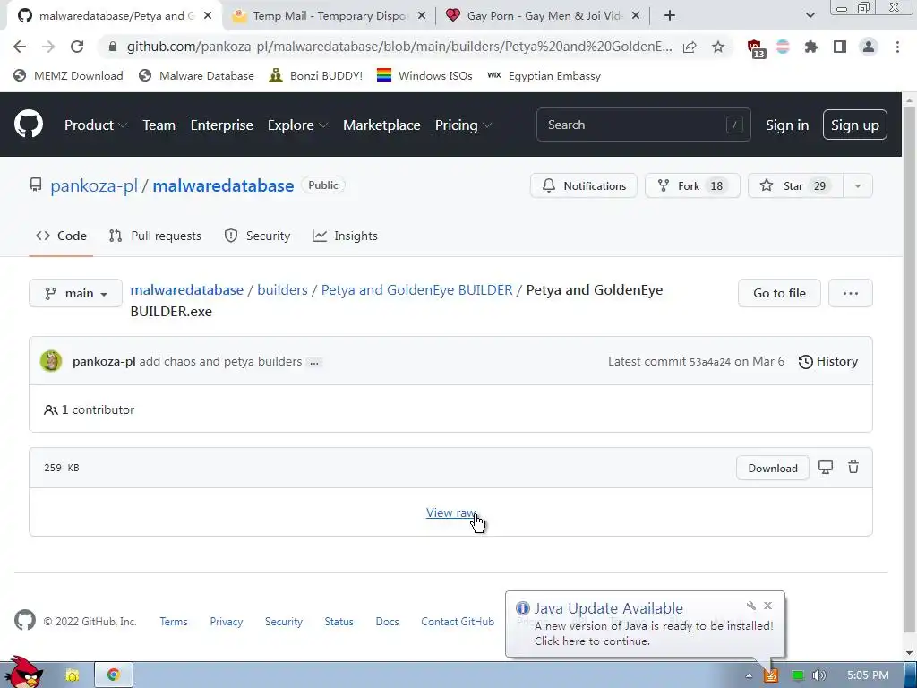
Task: Open the tab search dropdown chevron
Action: coord(810,15)
